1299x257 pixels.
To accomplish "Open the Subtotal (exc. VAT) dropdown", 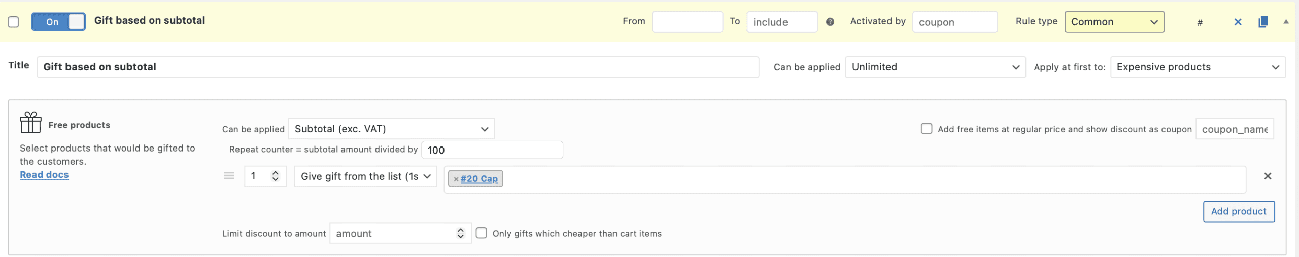I will coord(391,129).
